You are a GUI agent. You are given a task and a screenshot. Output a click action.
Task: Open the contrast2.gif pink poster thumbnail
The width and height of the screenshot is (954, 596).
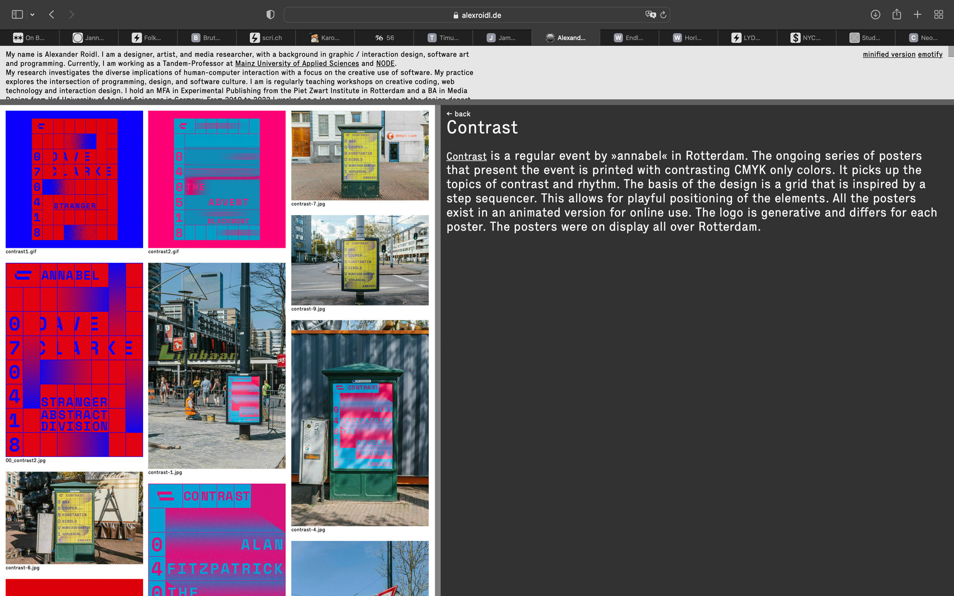tap(217, 179)
